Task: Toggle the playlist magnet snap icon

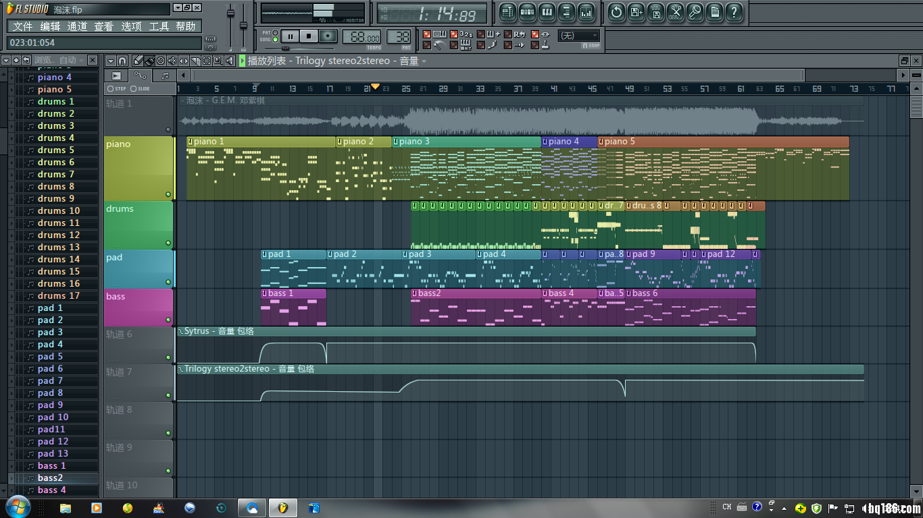Action: (x=122, y=61)
